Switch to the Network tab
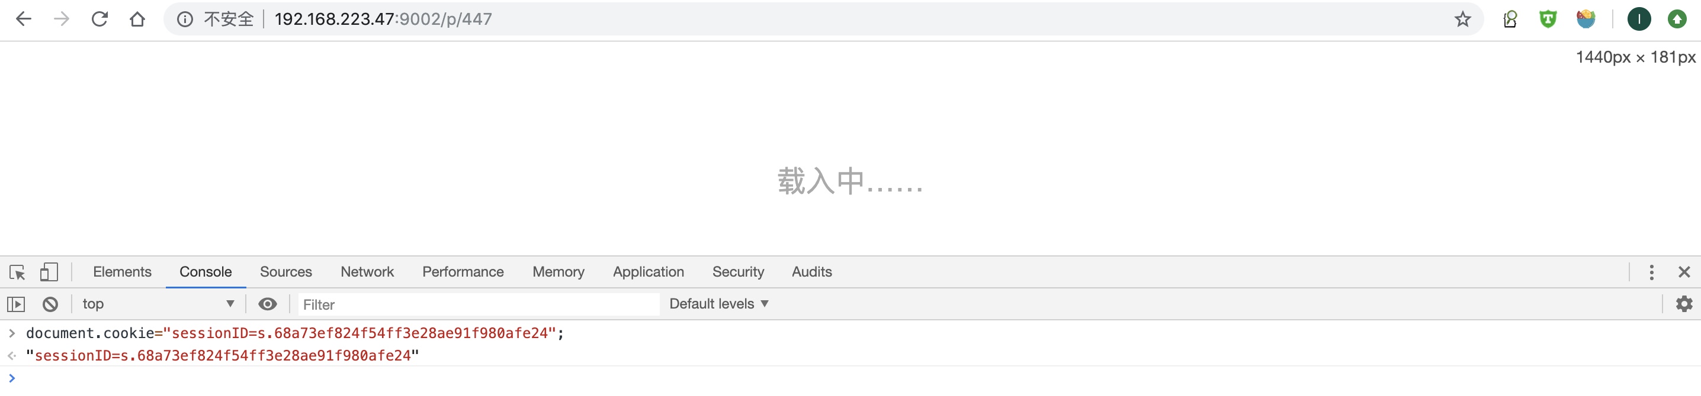1701x396 pixels. (367, 271)
